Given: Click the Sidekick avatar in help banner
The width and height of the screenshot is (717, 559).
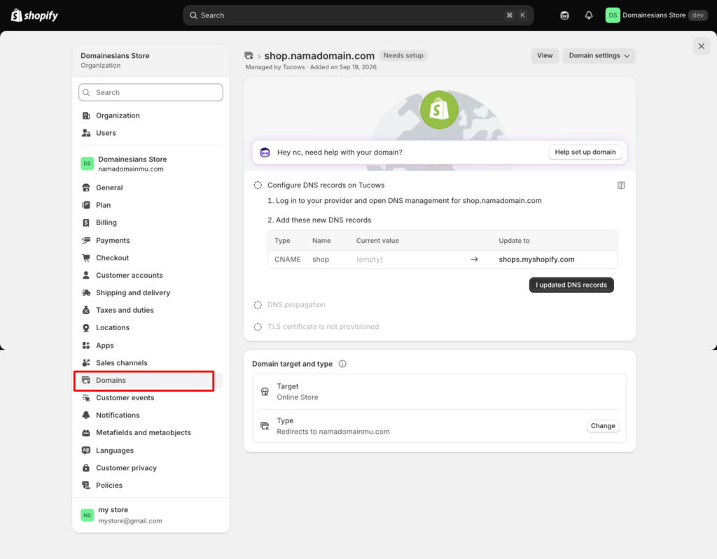Looking at the screenshot, I should 265,153.
